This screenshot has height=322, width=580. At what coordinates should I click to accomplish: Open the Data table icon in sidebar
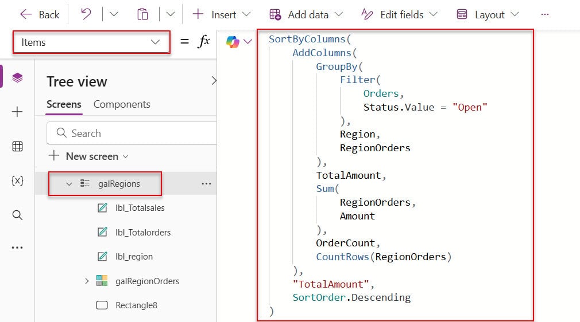tap(17, 146)
